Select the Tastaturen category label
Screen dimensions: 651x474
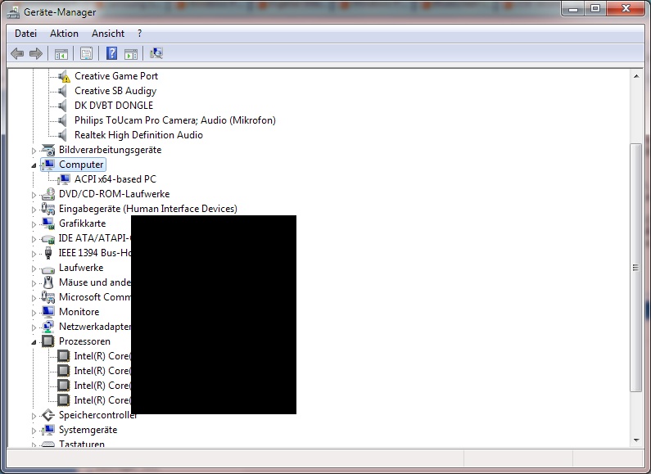[x=82, y=444]
